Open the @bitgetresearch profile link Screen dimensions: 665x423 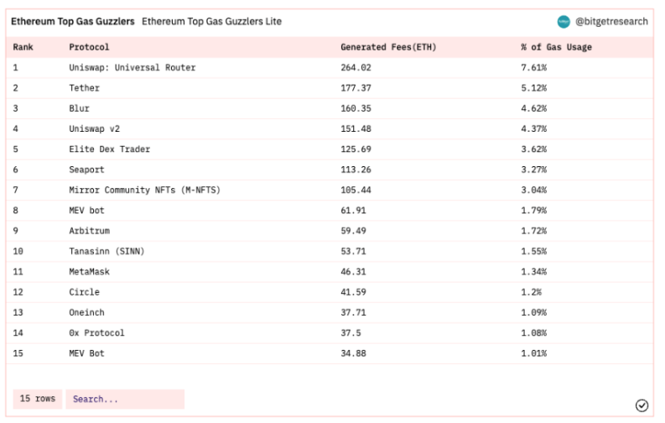[611, 22]
